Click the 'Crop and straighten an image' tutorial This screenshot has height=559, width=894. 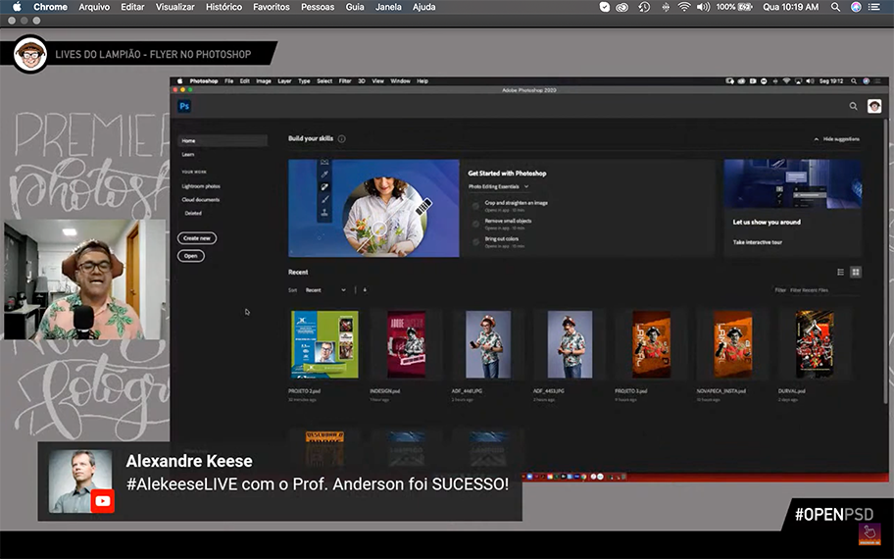tap(516, 202)
